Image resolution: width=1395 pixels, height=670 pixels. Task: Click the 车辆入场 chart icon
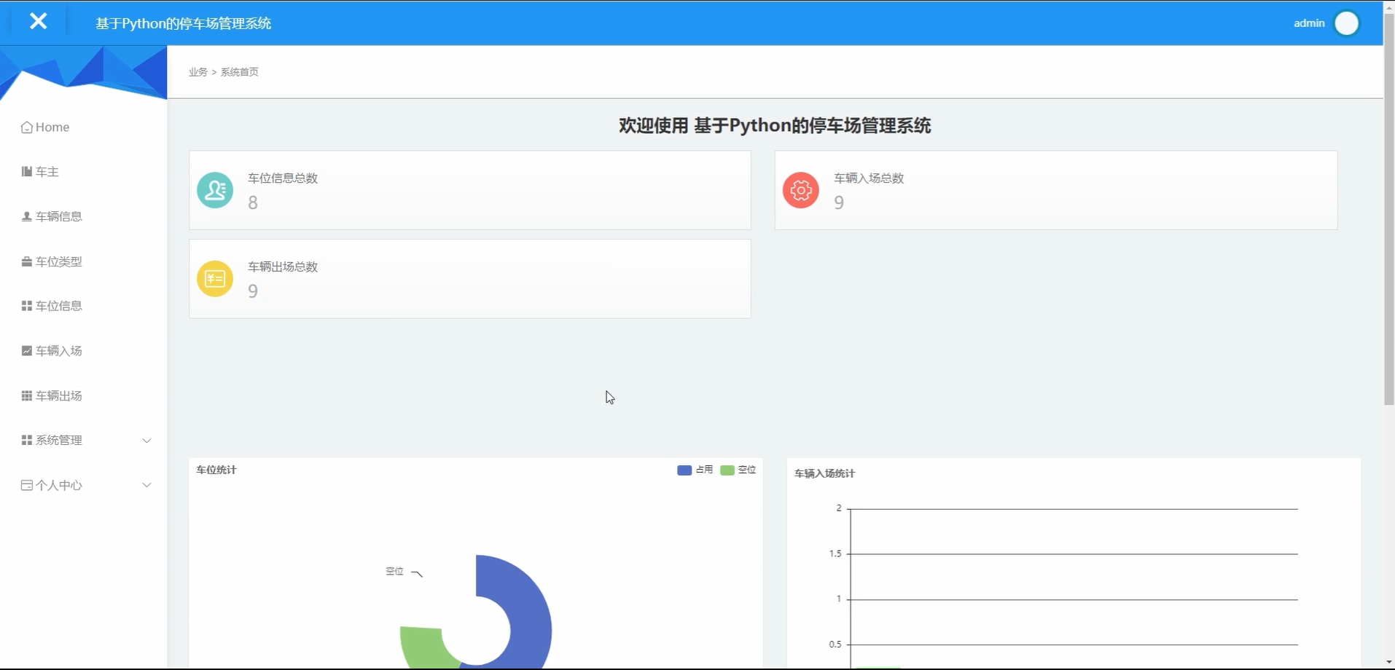tap(27, 351)
